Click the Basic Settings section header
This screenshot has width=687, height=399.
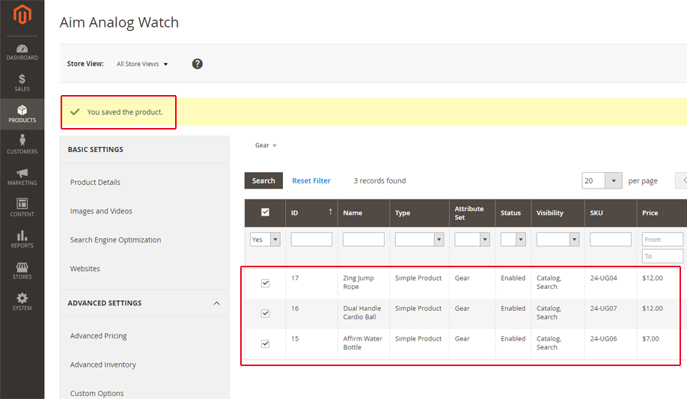(96, 150)
